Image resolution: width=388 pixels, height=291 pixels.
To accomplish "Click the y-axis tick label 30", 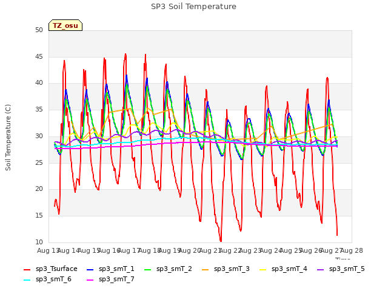I will (39, 136).
